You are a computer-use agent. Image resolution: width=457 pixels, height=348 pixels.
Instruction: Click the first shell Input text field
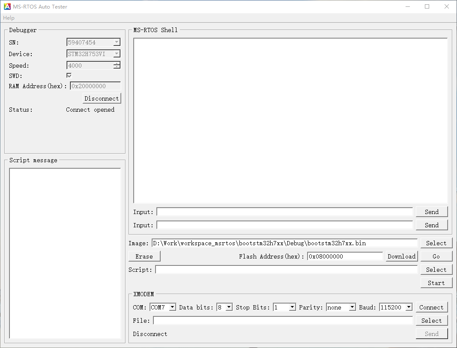pyautogui.click(x=284, y=212)
